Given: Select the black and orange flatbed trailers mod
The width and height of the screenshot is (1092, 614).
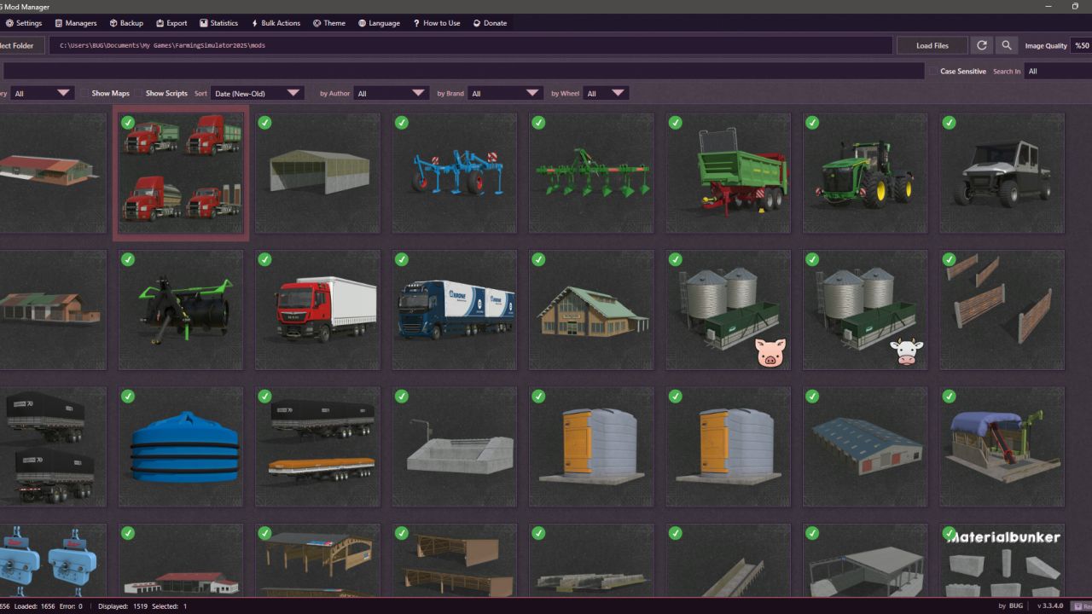Looking at the screenshot, I should [x=317, y=447].
